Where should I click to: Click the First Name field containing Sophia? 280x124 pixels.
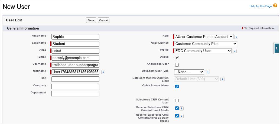75,37
